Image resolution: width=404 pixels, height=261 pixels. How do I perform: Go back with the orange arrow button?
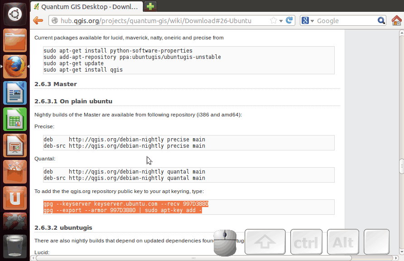tap(38, 20)
